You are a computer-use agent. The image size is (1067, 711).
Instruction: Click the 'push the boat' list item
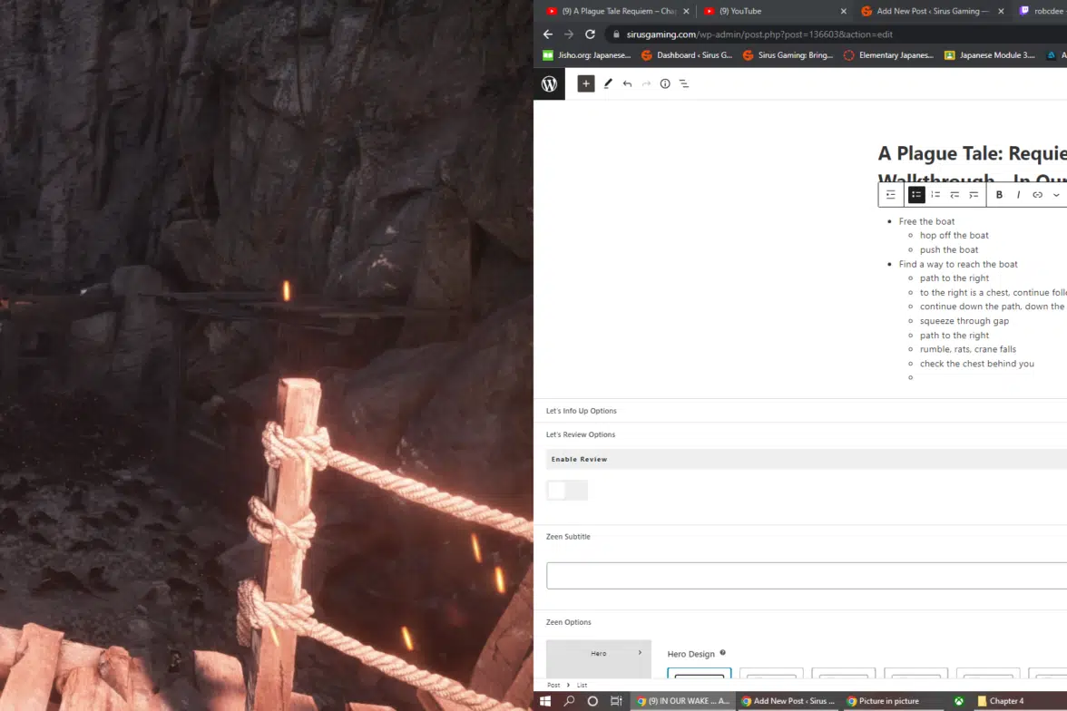pyautogui.click(x=949, y=249)
